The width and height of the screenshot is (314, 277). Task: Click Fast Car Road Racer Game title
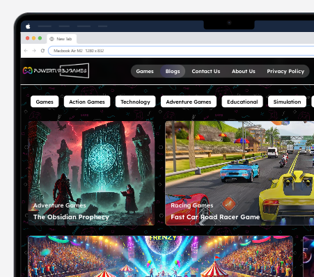click(x=215, y=217)
